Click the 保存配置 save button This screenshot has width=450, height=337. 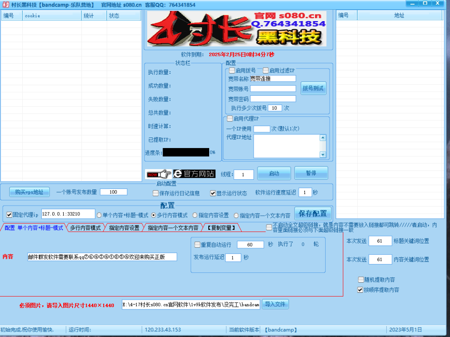313,214
